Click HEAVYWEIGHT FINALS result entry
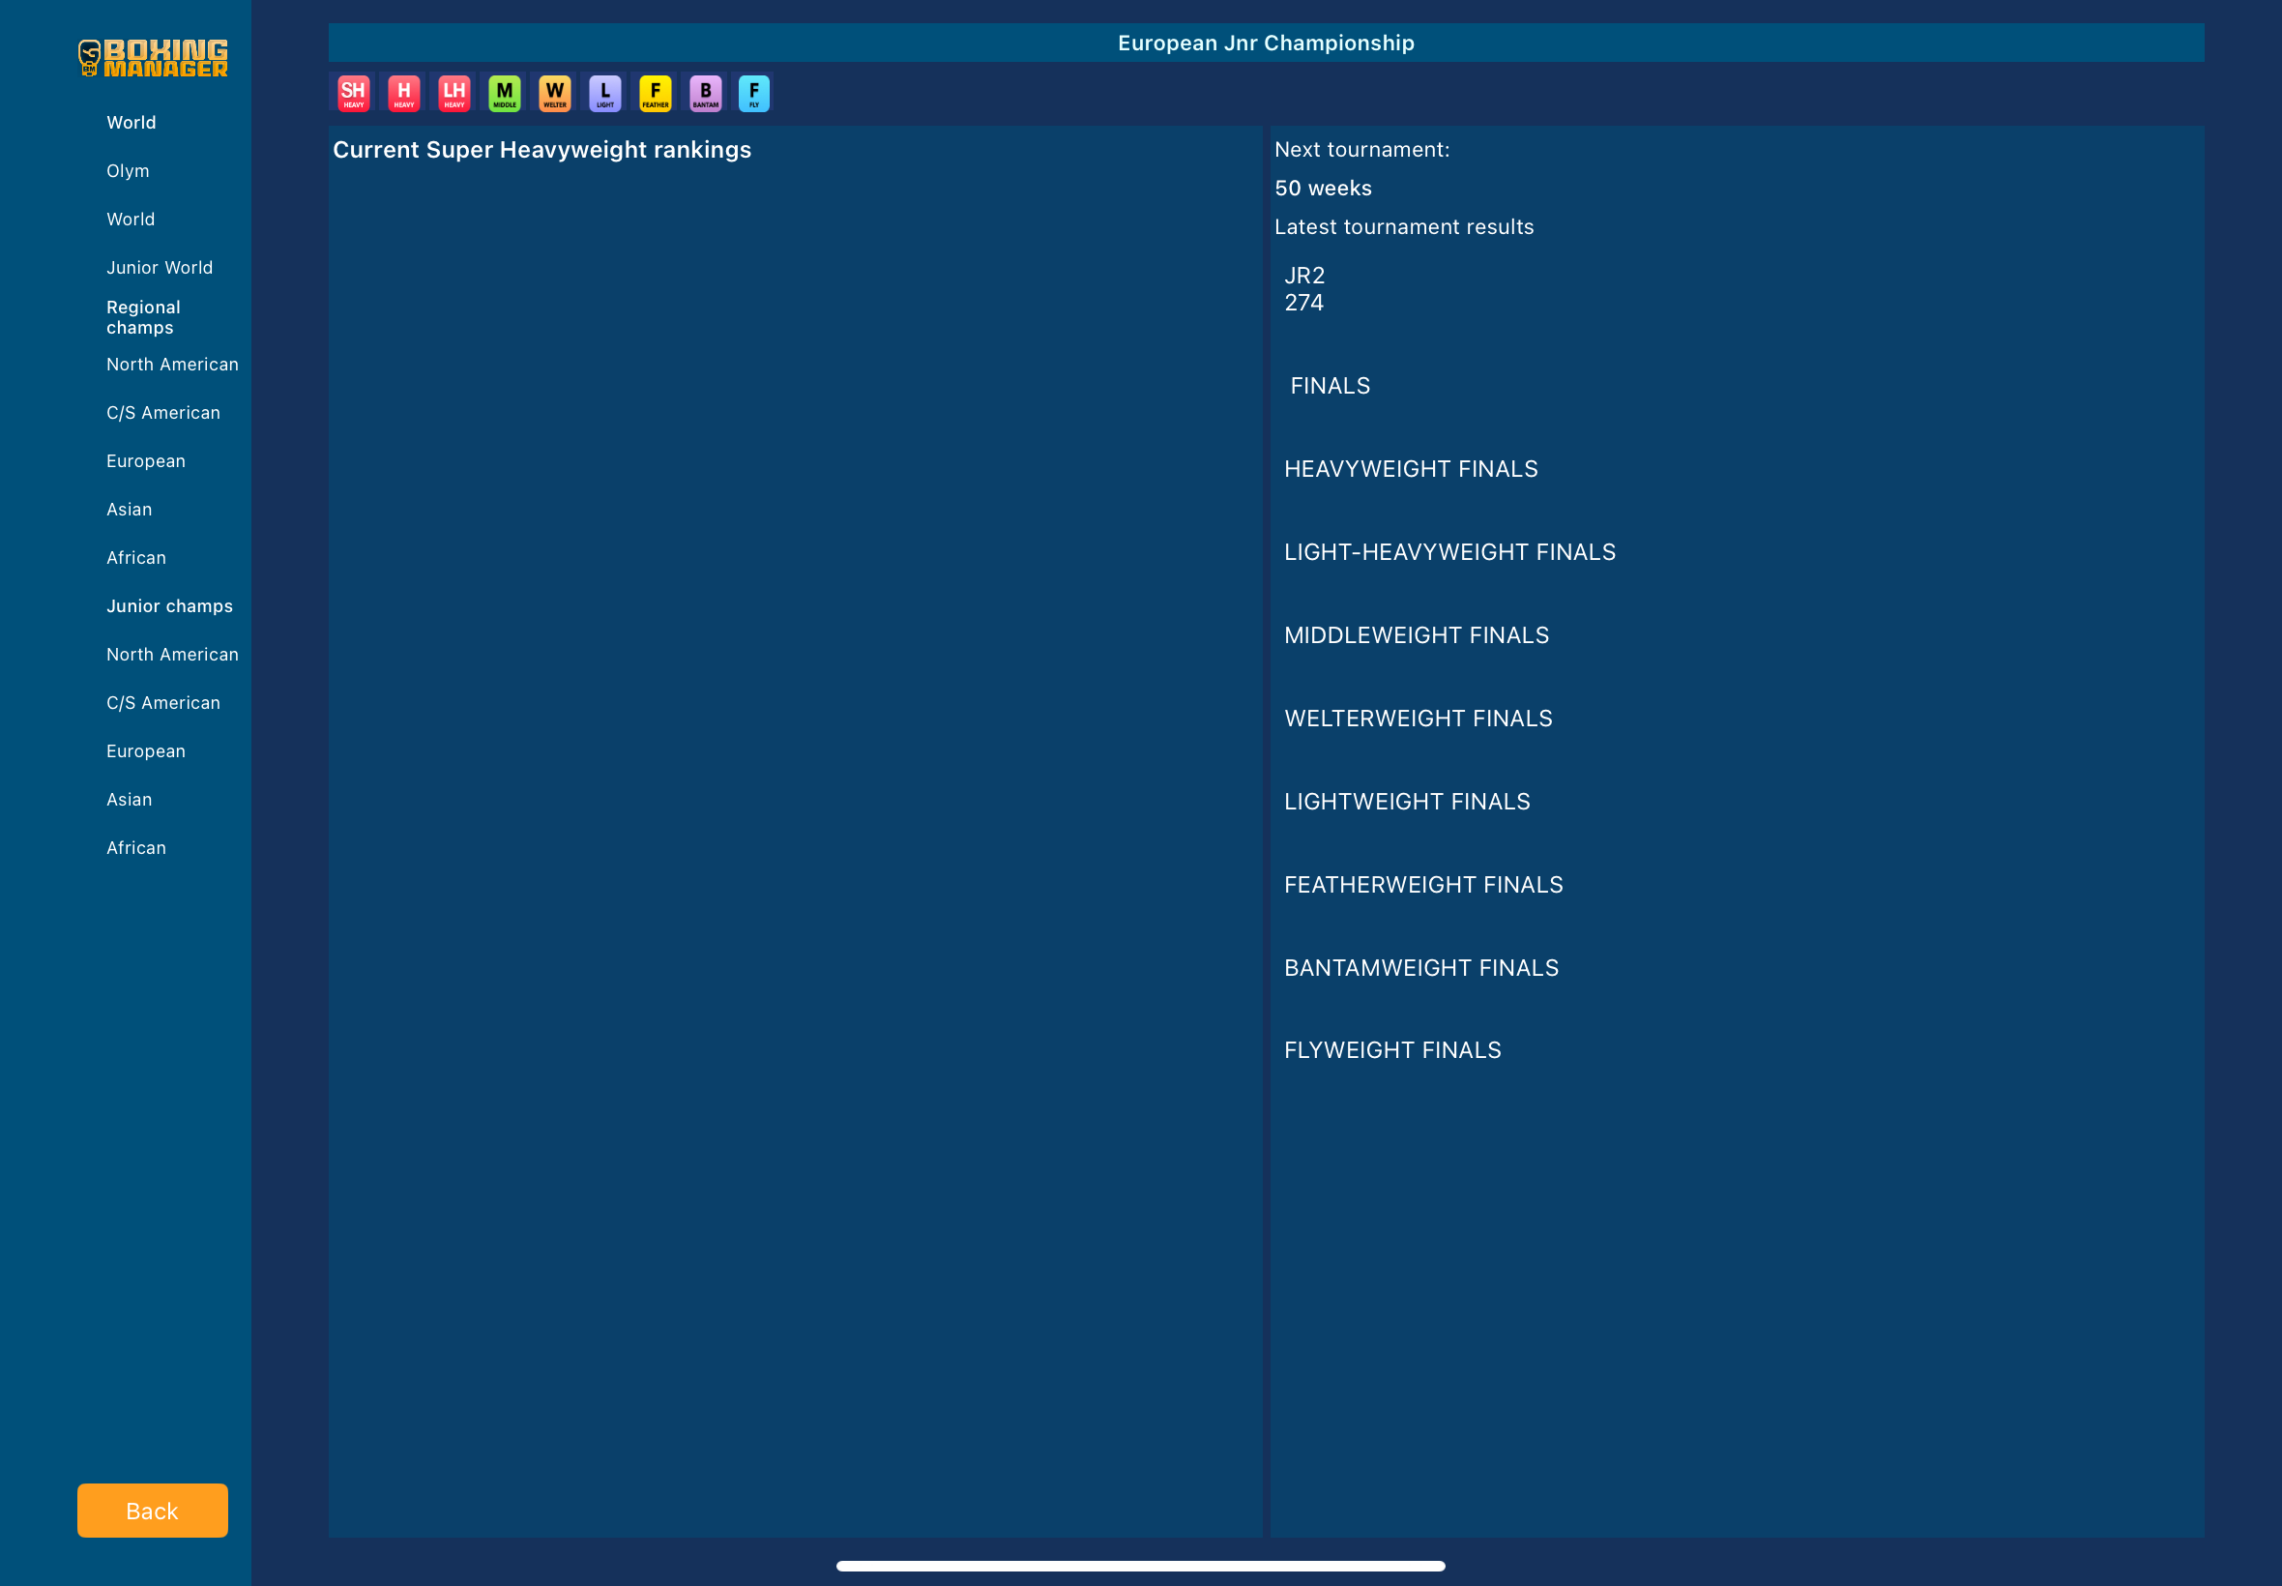 click(x=1411, y=469)
